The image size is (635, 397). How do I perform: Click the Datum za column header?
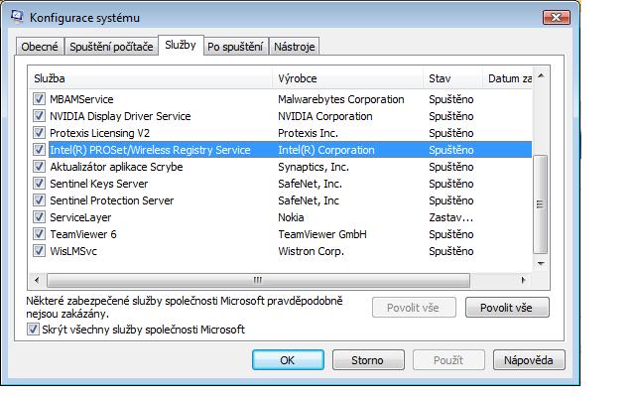(508, 78)
